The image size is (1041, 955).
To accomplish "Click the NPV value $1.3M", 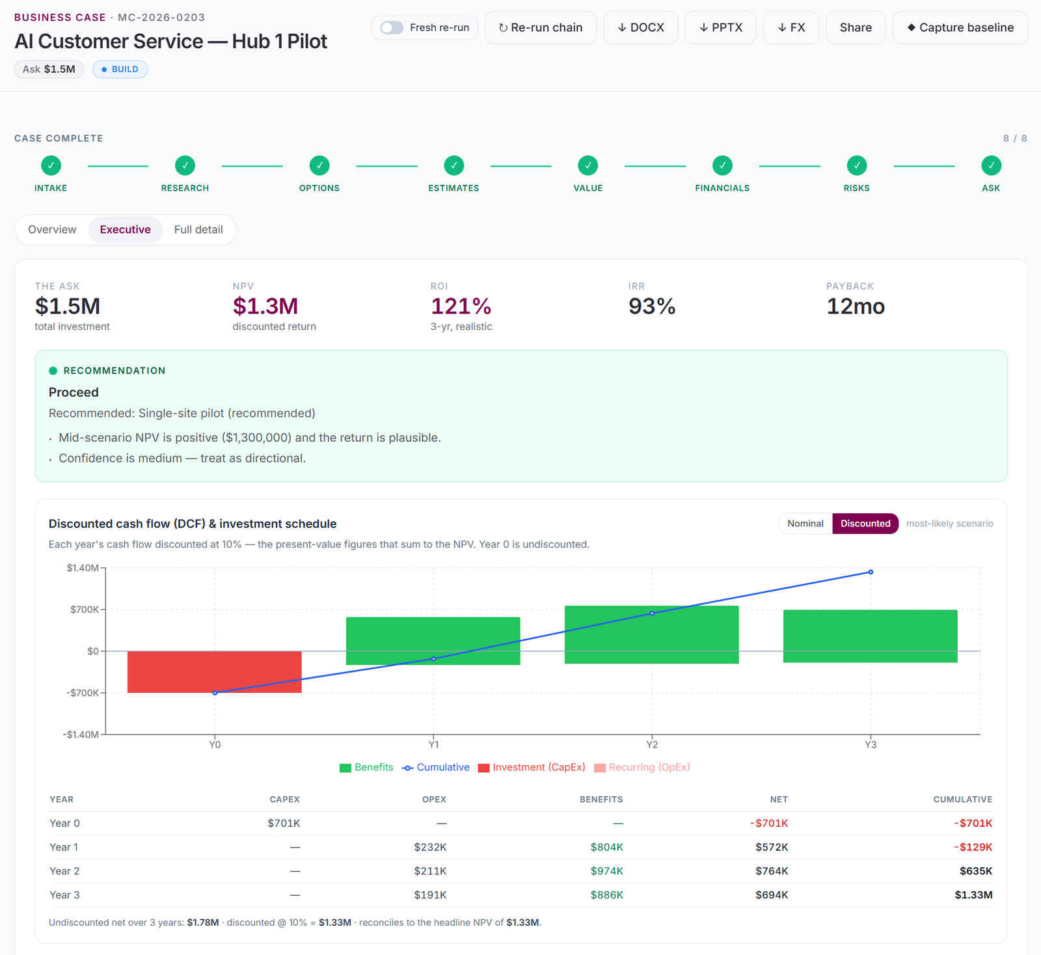I will [265, 306].
